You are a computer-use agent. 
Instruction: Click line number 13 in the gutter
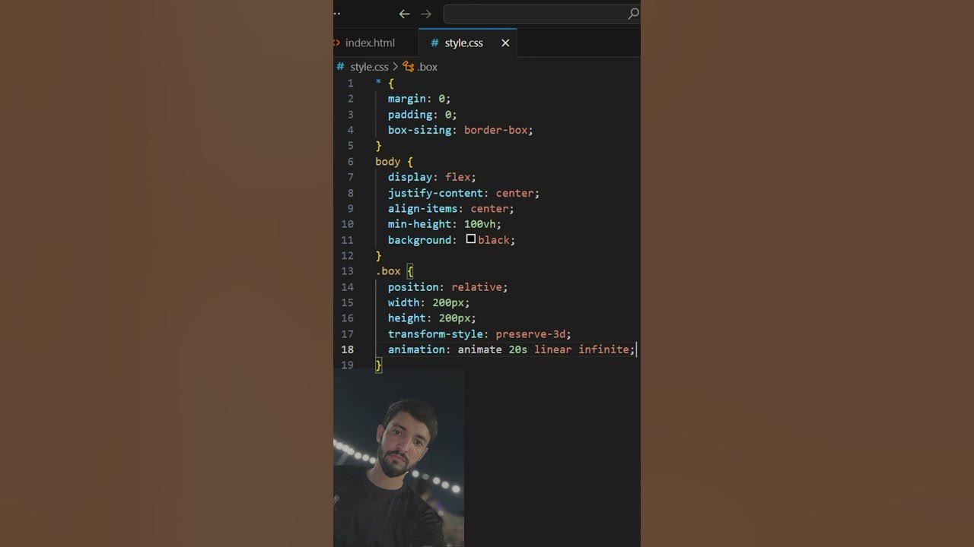tap(347, 271)
